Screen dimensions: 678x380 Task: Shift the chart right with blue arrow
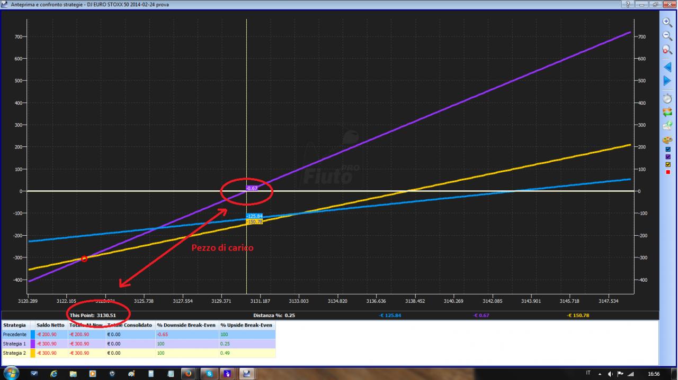[x=667, y=81]
